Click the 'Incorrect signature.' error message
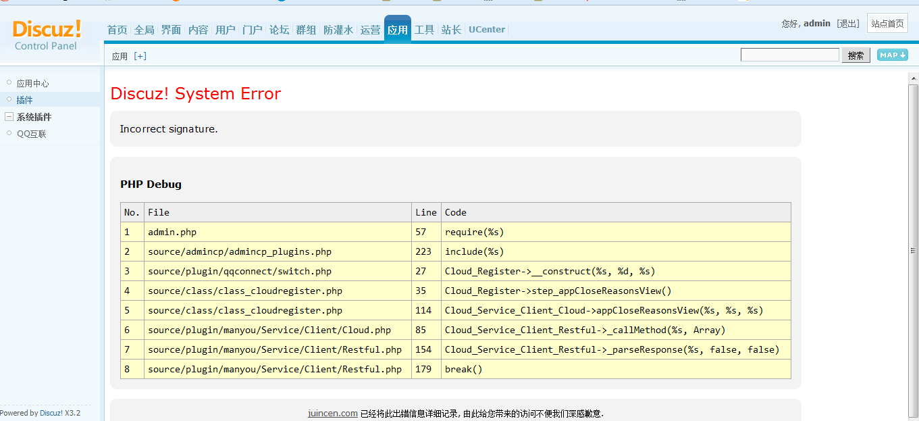The height and width of the screenshot is (421, 919). pos(169,129)
